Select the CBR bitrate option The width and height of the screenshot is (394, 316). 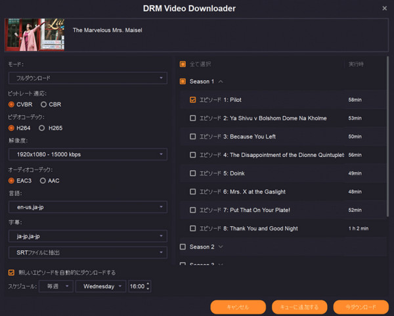(51, 104)
